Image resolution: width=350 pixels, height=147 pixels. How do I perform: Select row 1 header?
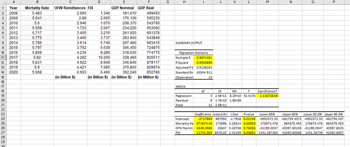pyautogui.click(x=4, y=8)
